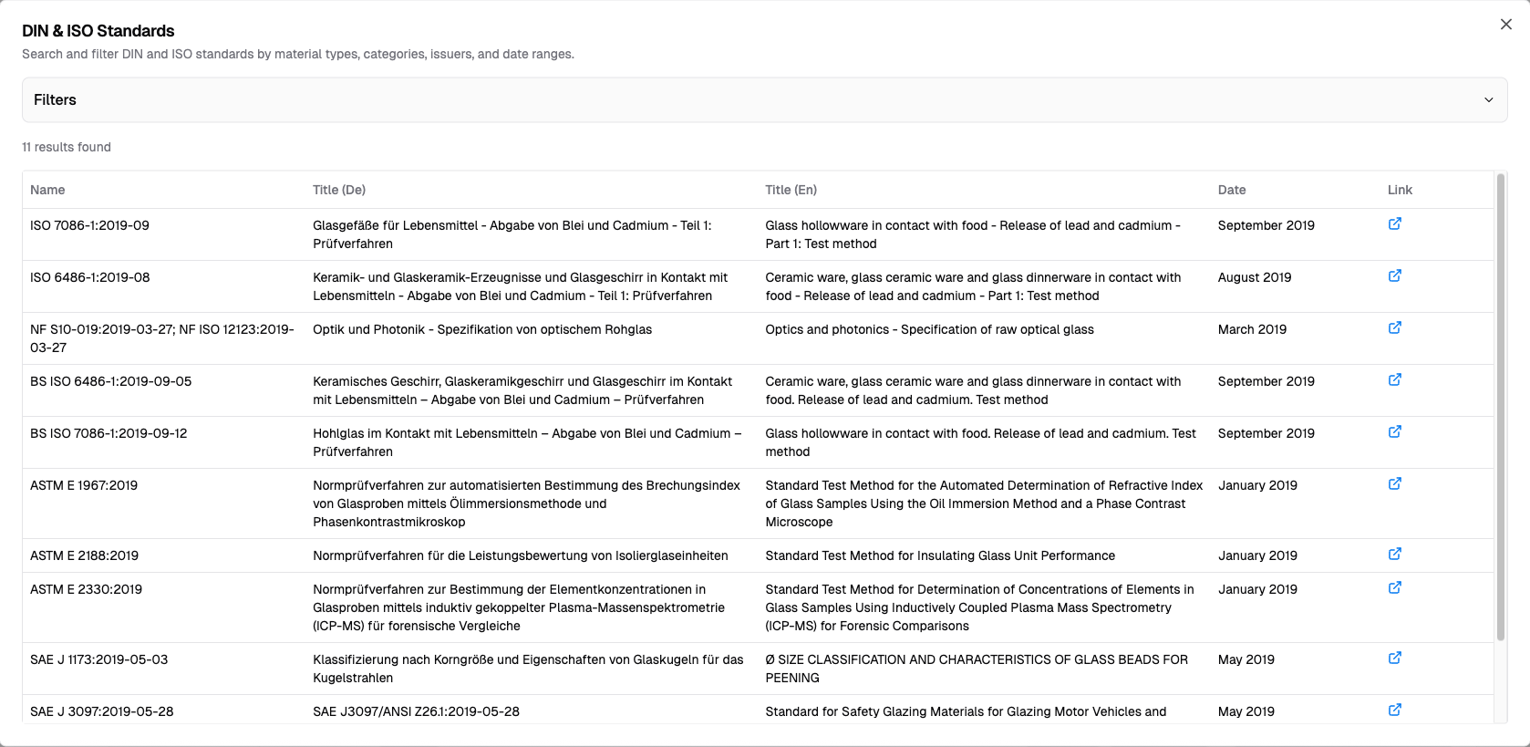Image resolution: width=1530 pixels, height=747 pixels.
Task: Open external link for BS ISO 7086-1:2019-09-12
Action: pos(1394,431)
